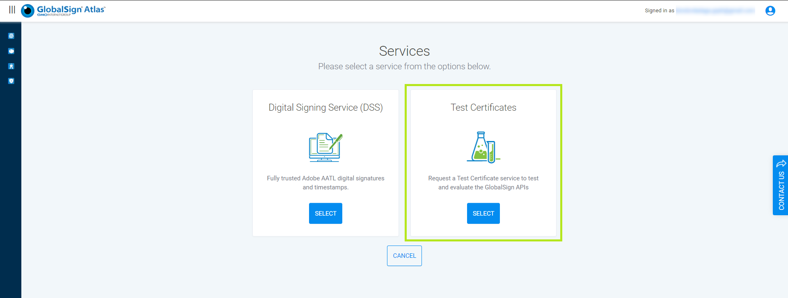Click the Digital Signing Service (DSS) title
Viewport: 788px width, 298px height.
[325, 107]
